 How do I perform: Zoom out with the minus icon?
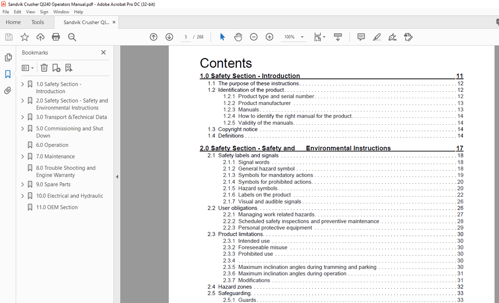tap(254, 37)
